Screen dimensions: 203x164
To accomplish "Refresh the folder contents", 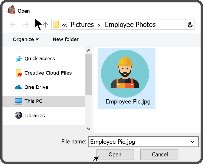I will [190, 25].
